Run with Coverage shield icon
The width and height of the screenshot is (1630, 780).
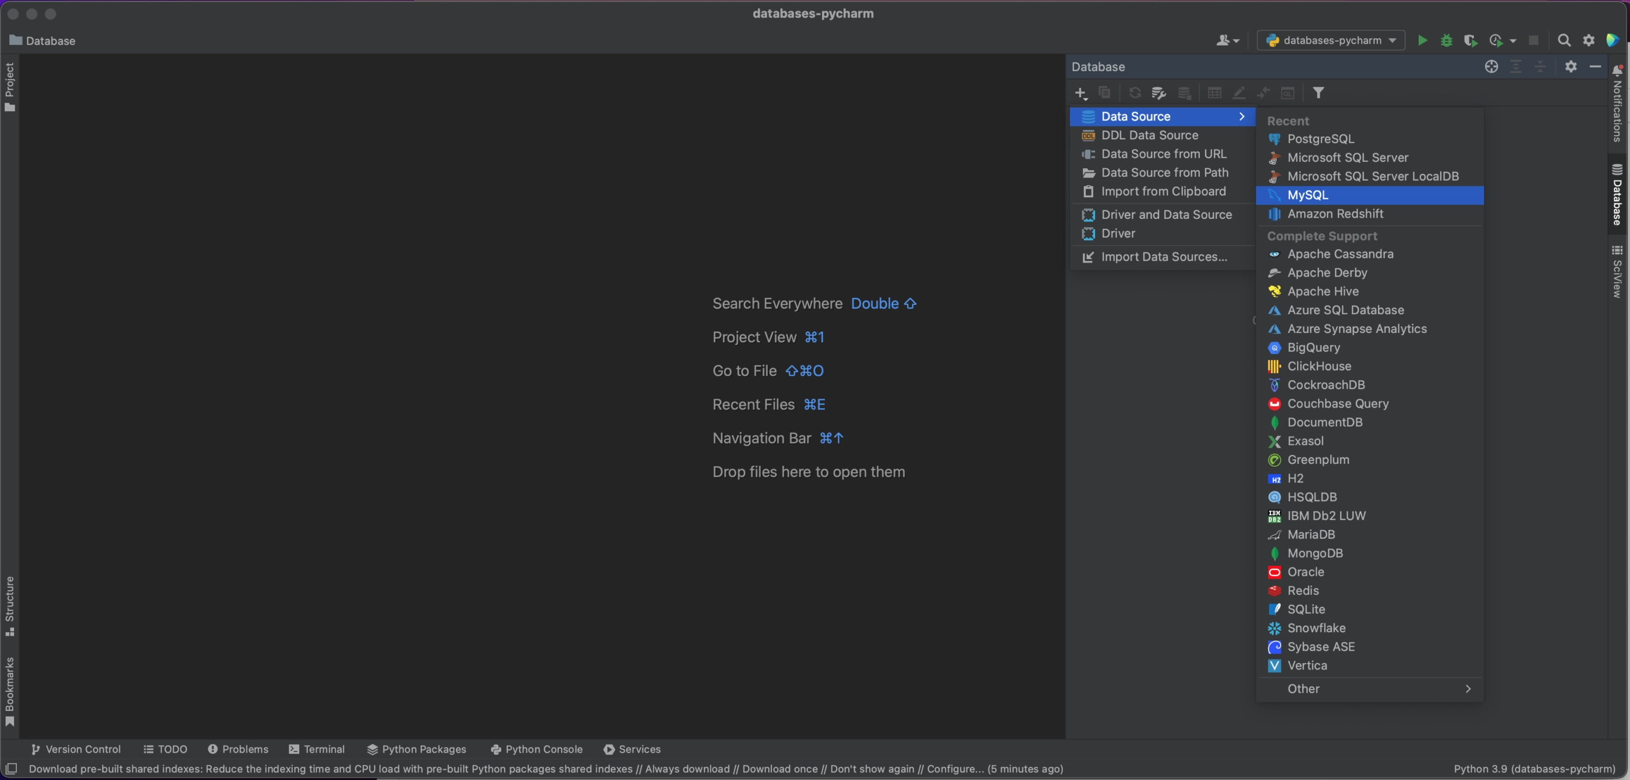[1470, 41]
